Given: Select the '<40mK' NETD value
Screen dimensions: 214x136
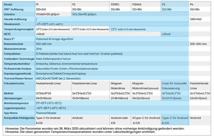Looking at the screenshot, I should pos(40,34).
